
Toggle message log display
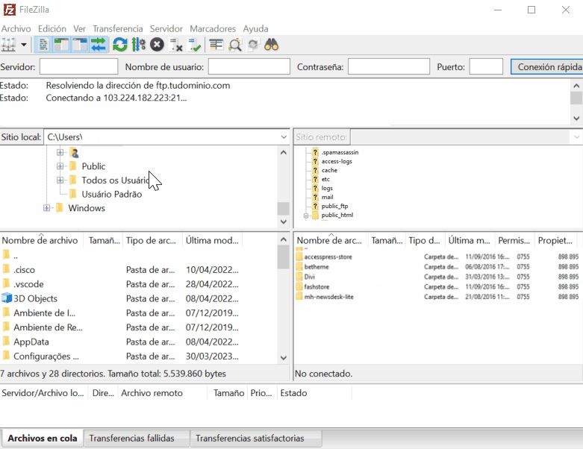pos(43,45)
